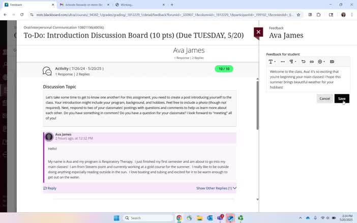Click the Oral/Interpersonal Communication course title
357x223 pixels.
point(64,27)
